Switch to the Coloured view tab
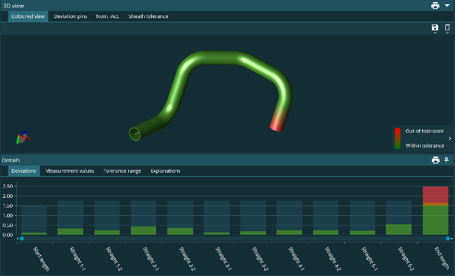 28,17
